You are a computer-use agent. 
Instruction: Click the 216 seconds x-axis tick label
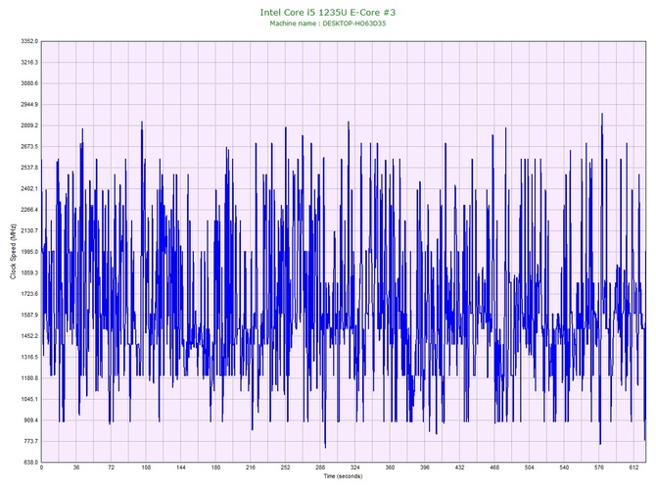tap(251, 468)
